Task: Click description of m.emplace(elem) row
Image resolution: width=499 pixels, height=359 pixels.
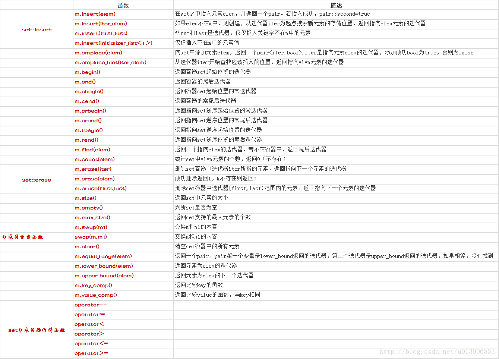Action: pyautogui.click(x=336, y=53)
